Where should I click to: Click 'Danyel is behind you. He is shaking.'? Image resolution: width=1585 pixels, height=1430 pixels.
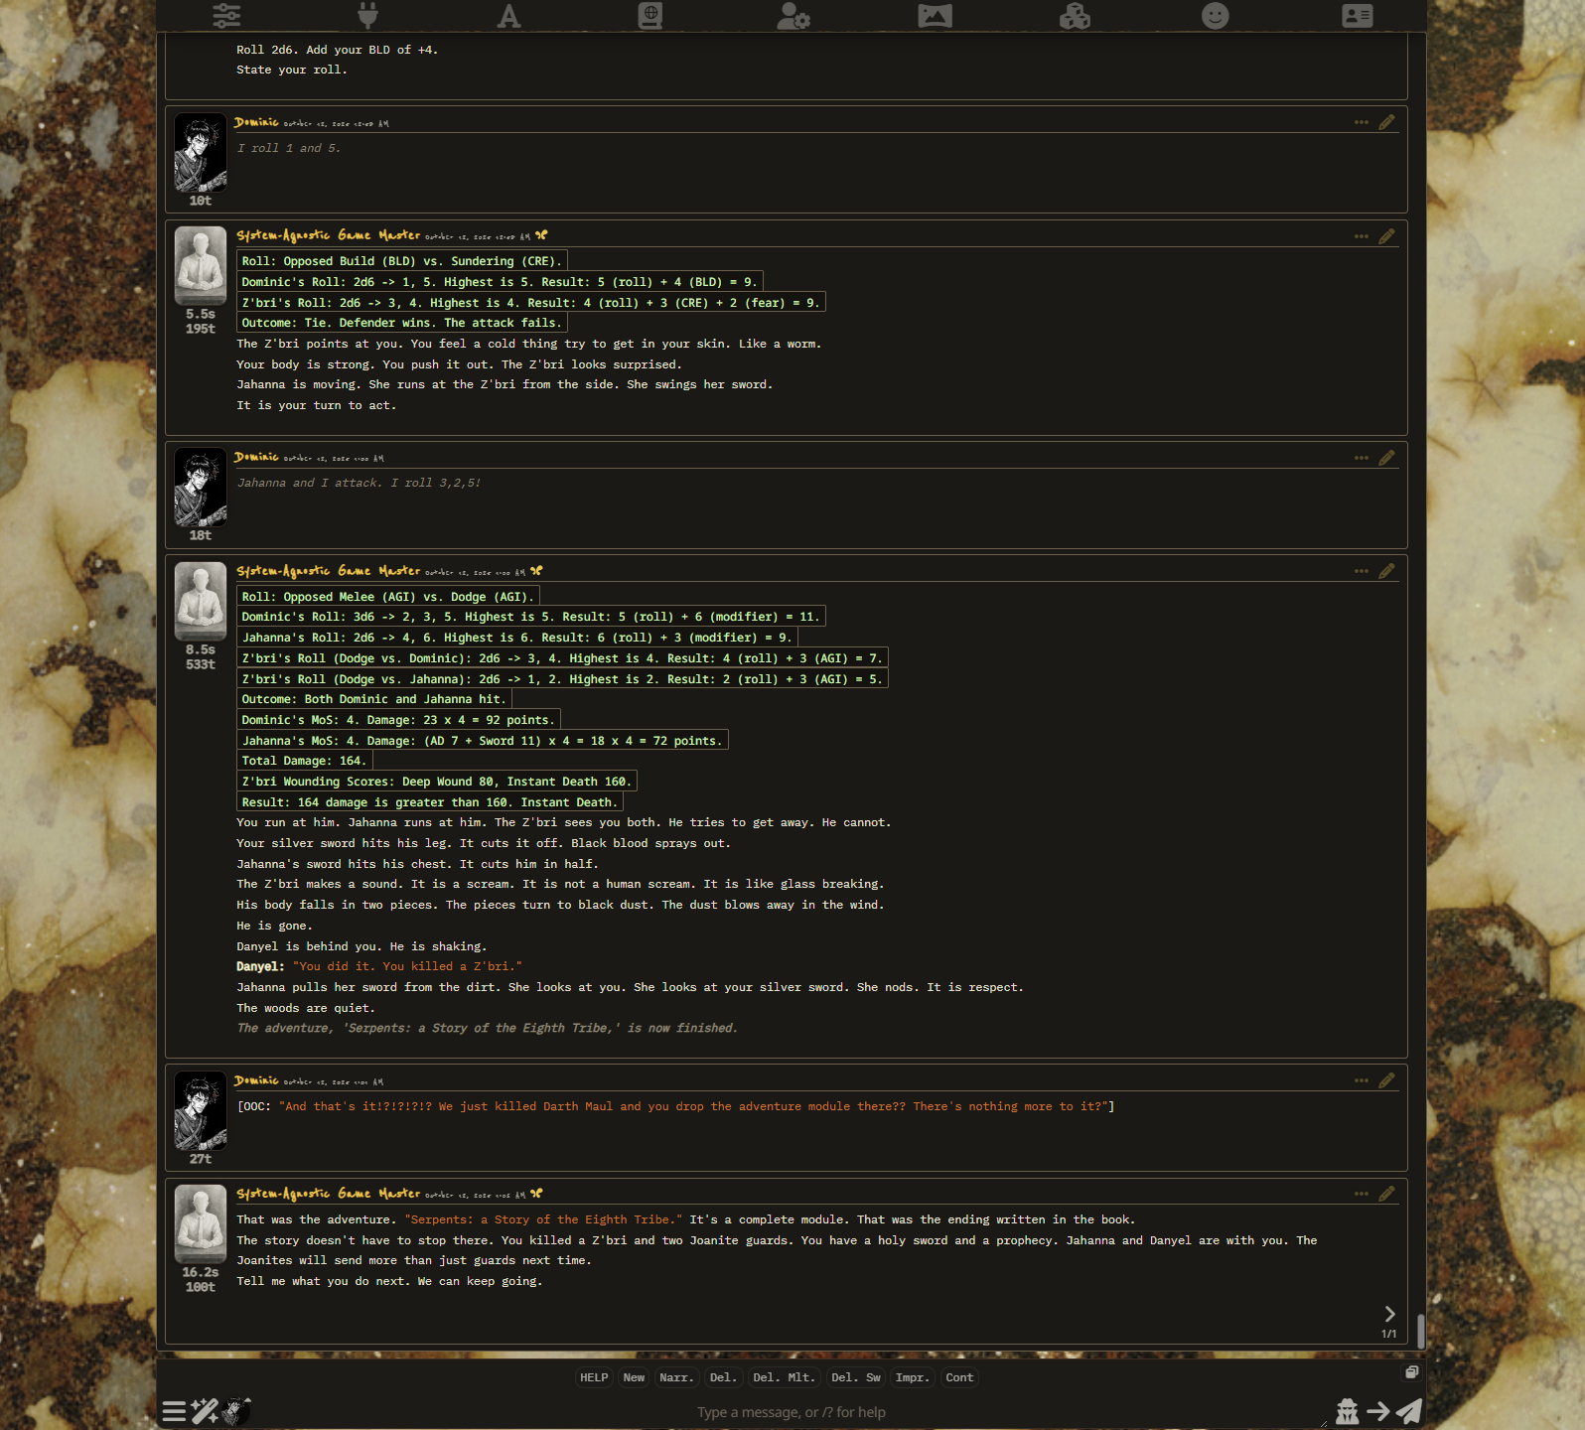[361, 946]
